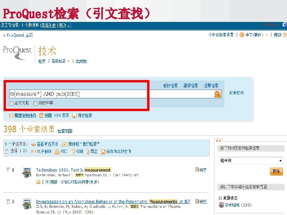287x215 pixels.
Task: Click the orange double-arrow sidebar collapse icon
Action: point(218,141)
